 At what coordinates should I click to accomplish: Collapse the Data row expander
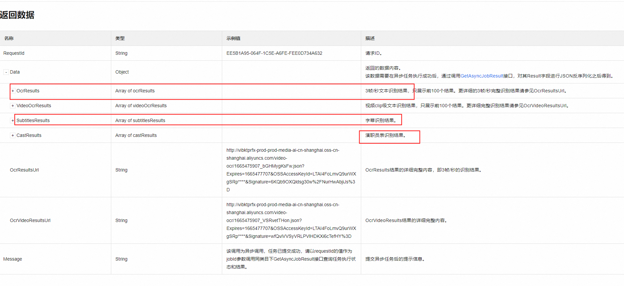(x=6, y=72)
